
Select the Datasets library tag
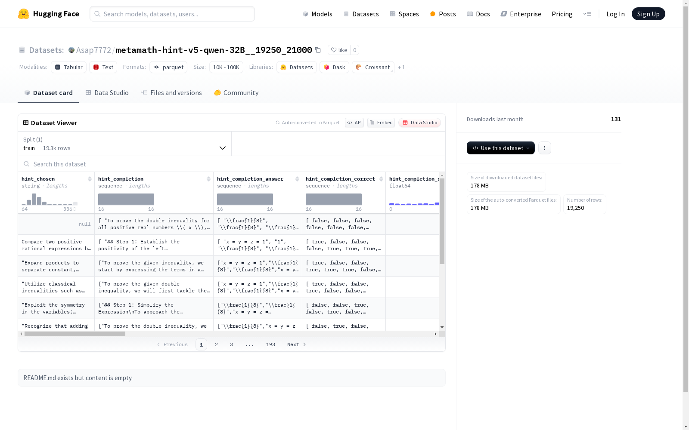pyautogui.click(x=297, y=67)
